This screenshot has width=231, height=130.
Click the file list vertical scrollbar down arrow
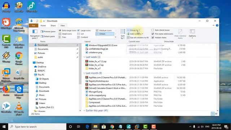click(x=217, y=110)
